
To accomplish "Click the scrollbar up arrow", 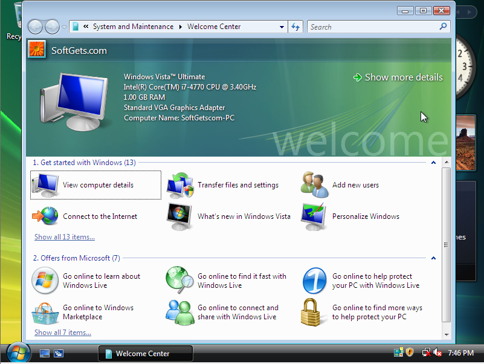I will [x=447, y=162].
